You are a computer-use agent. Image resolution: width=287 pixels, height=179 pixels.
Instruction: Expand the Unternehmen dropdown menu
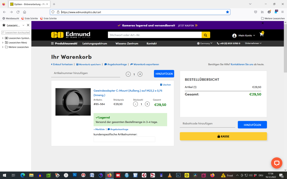253,44
